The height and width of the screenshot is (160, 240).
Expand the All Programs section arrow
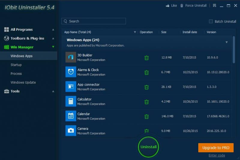tap(53, 29)
